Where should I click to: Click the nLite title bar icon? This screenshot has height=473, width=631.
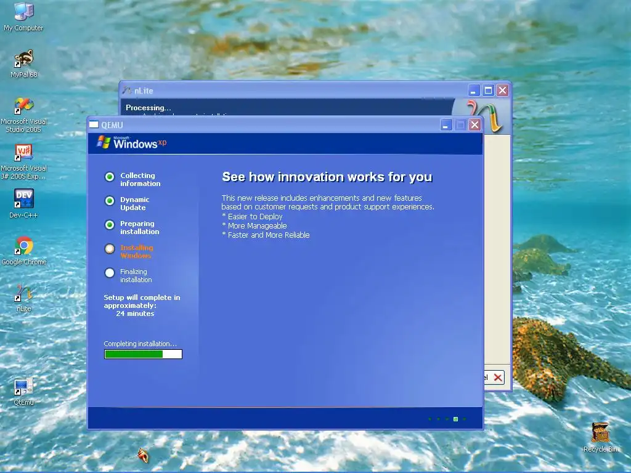[x=127, y=91]
